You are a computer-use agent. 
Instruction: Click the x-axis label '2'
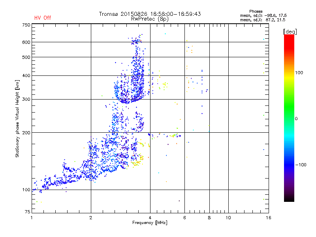tap(91, 218)
